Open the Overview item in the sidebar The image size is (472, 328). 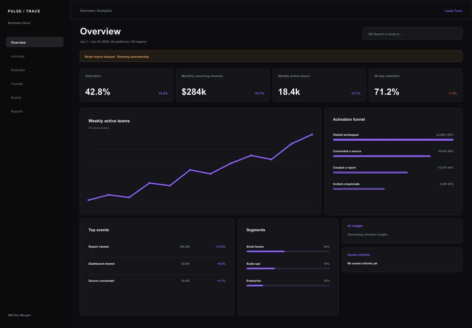[x=35, y=42]
